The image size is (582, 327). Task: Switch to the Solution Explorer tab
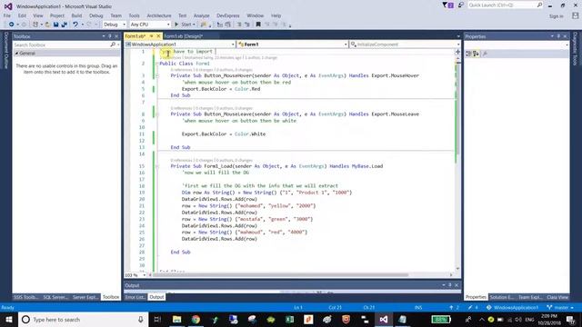tap(501, 297)
